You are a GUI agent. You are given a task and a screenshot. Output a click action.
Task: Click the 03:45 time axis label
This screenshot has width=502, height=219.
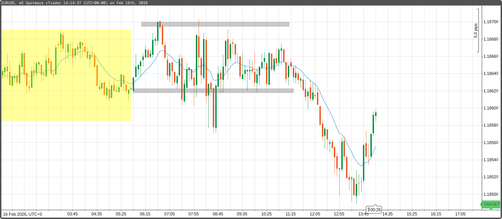pyautogui.click(x=73, y=214)
